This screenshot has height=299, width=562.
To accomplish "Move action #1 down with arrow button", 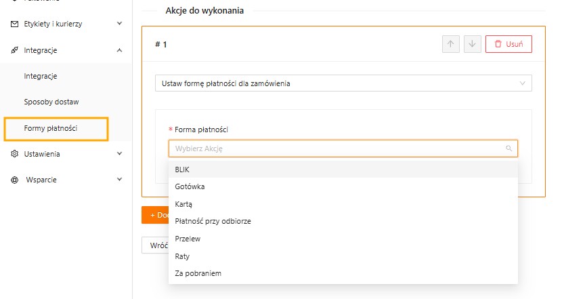I will (472, 44).
